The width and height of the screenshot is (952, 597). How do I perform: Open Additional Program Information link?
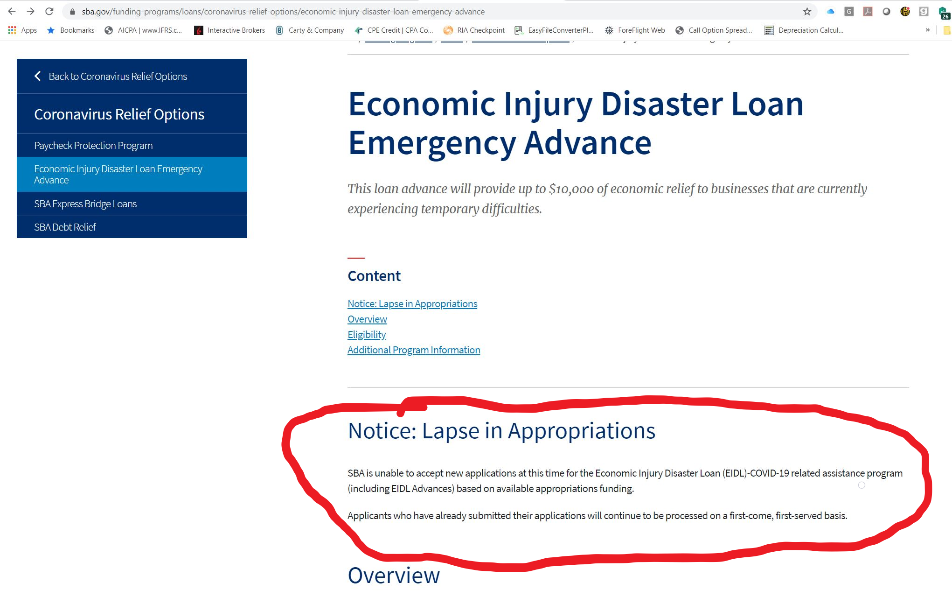[x=414, y=350]
